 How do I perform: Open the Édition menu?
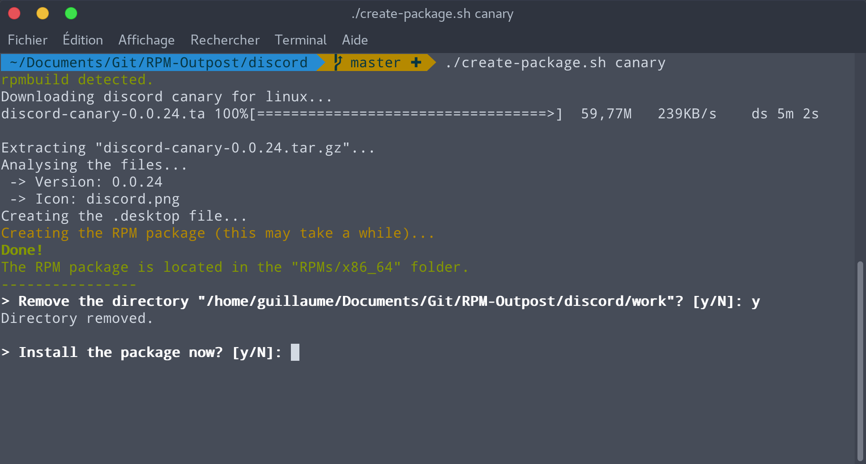(x=83, y=40)
